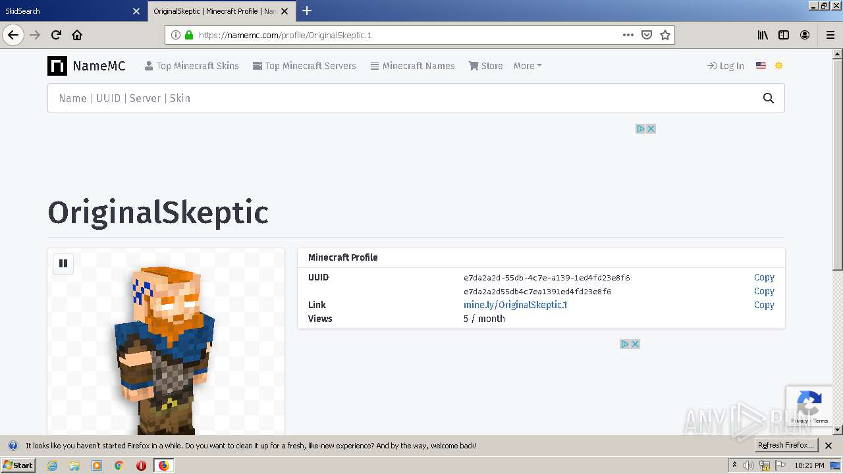Open AdChoices info on lower ad
843x474 pixels.
[x=624, y=344]
